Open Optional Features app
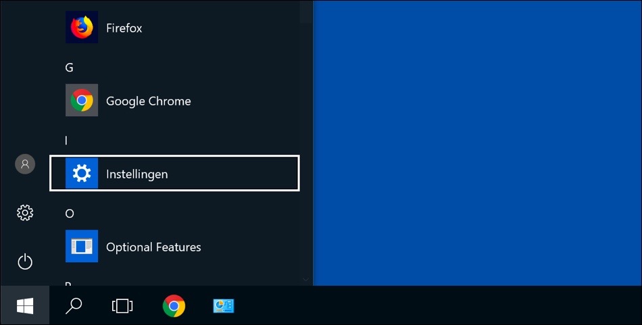 tap(174, 246)
